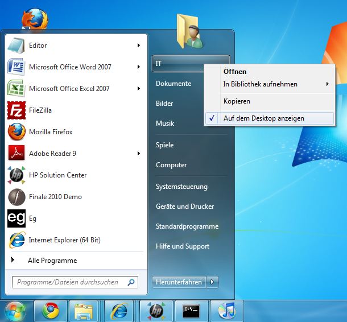
Task: Expand the Editor jump list arrow
Action: (x=139, y=46)
